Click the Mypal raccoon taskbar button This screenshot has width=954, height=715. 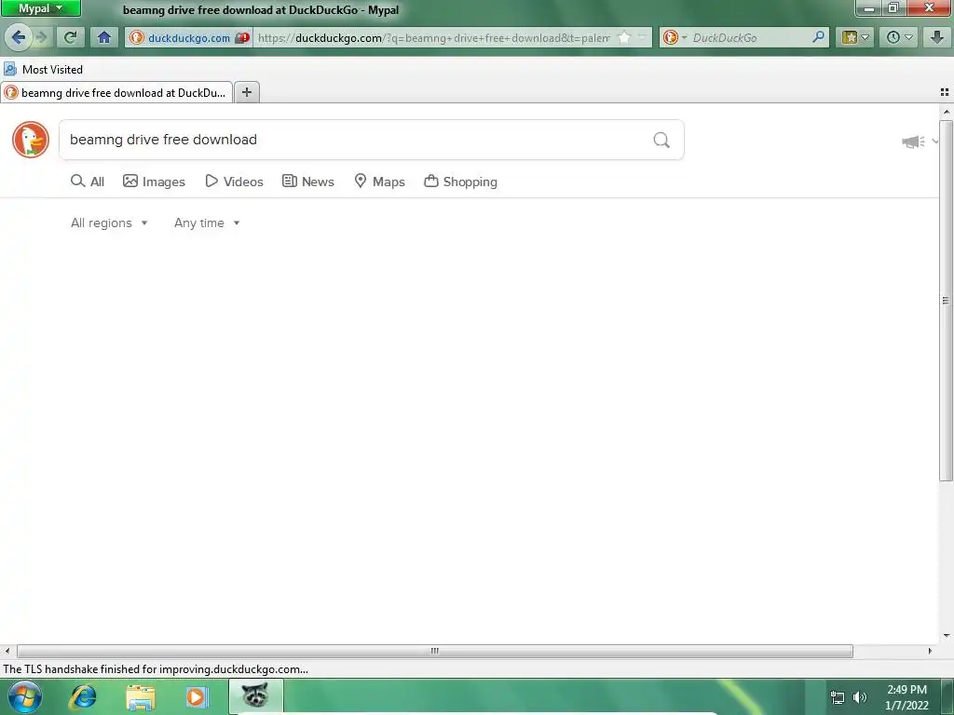click(x=255, y=696)
